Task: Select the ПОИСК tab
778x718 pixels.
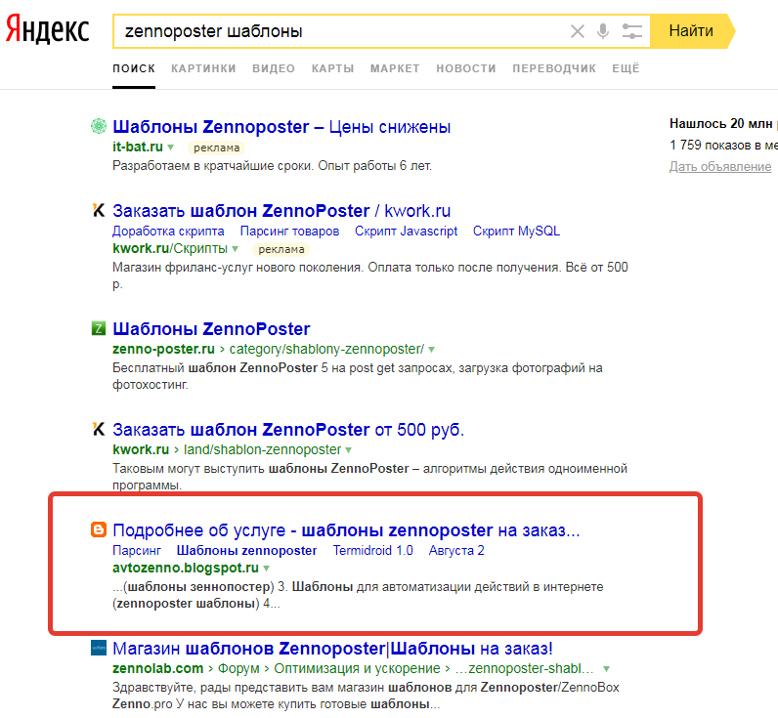Action: tap(134, 68)
